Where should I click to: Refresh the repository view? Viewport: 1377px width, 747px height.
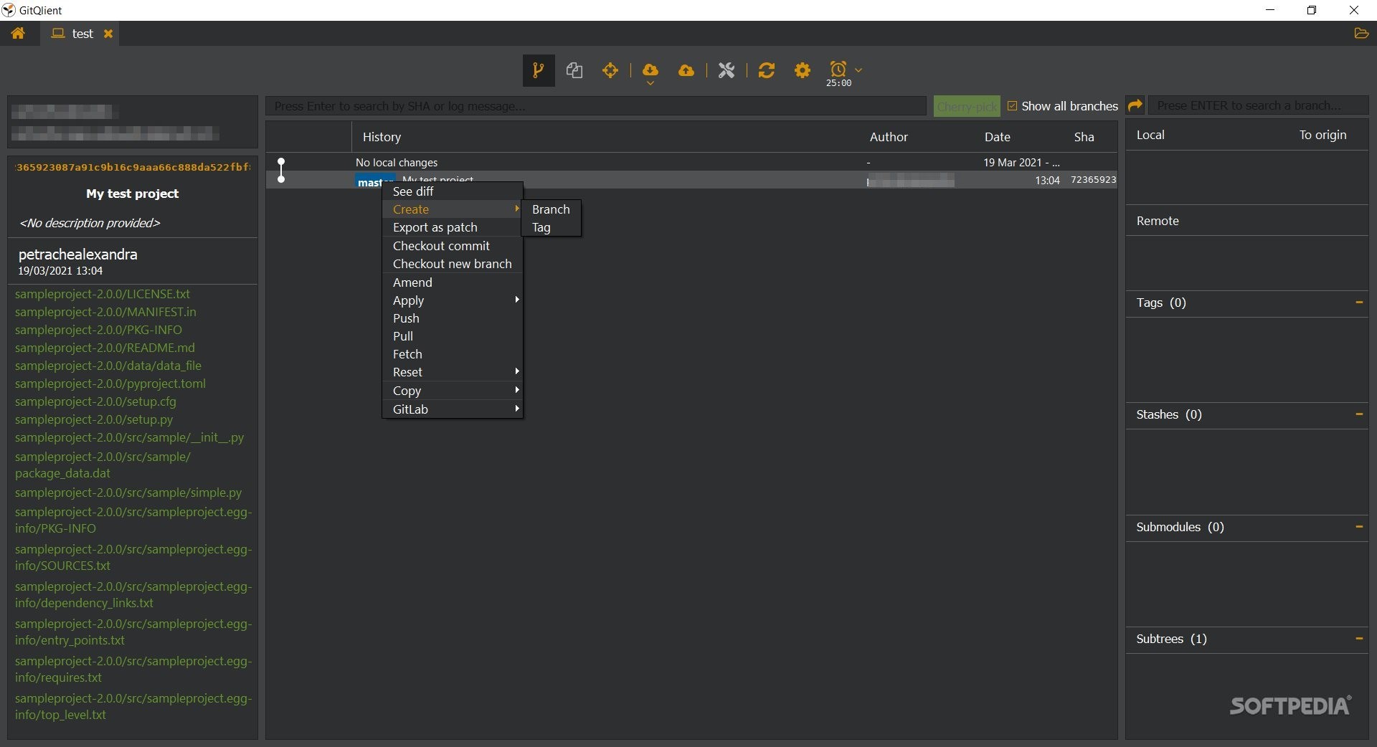(766, 70)
